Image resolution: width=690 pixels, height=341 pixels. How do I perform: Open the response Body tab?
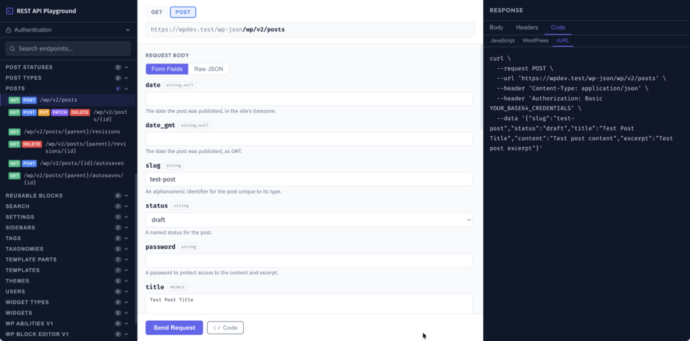click(x=497, y=27)
